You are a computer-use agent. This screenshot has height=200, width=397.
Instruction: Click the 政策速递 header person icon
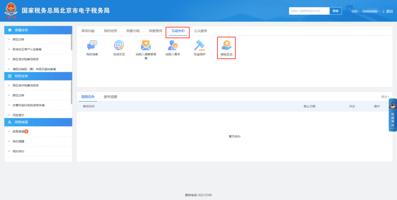(x=10, y=122)
